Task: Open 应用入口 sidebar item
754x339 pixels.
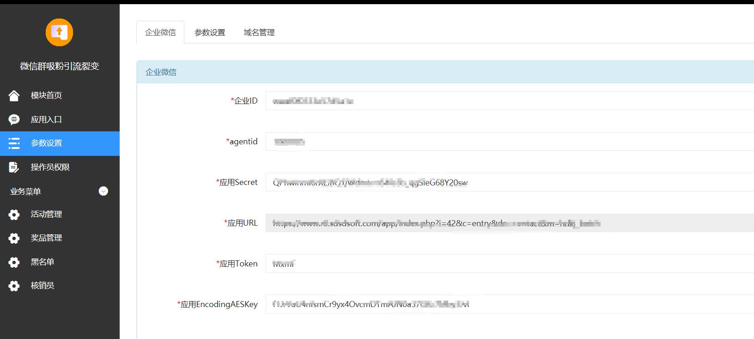Action: pos(60,119)
